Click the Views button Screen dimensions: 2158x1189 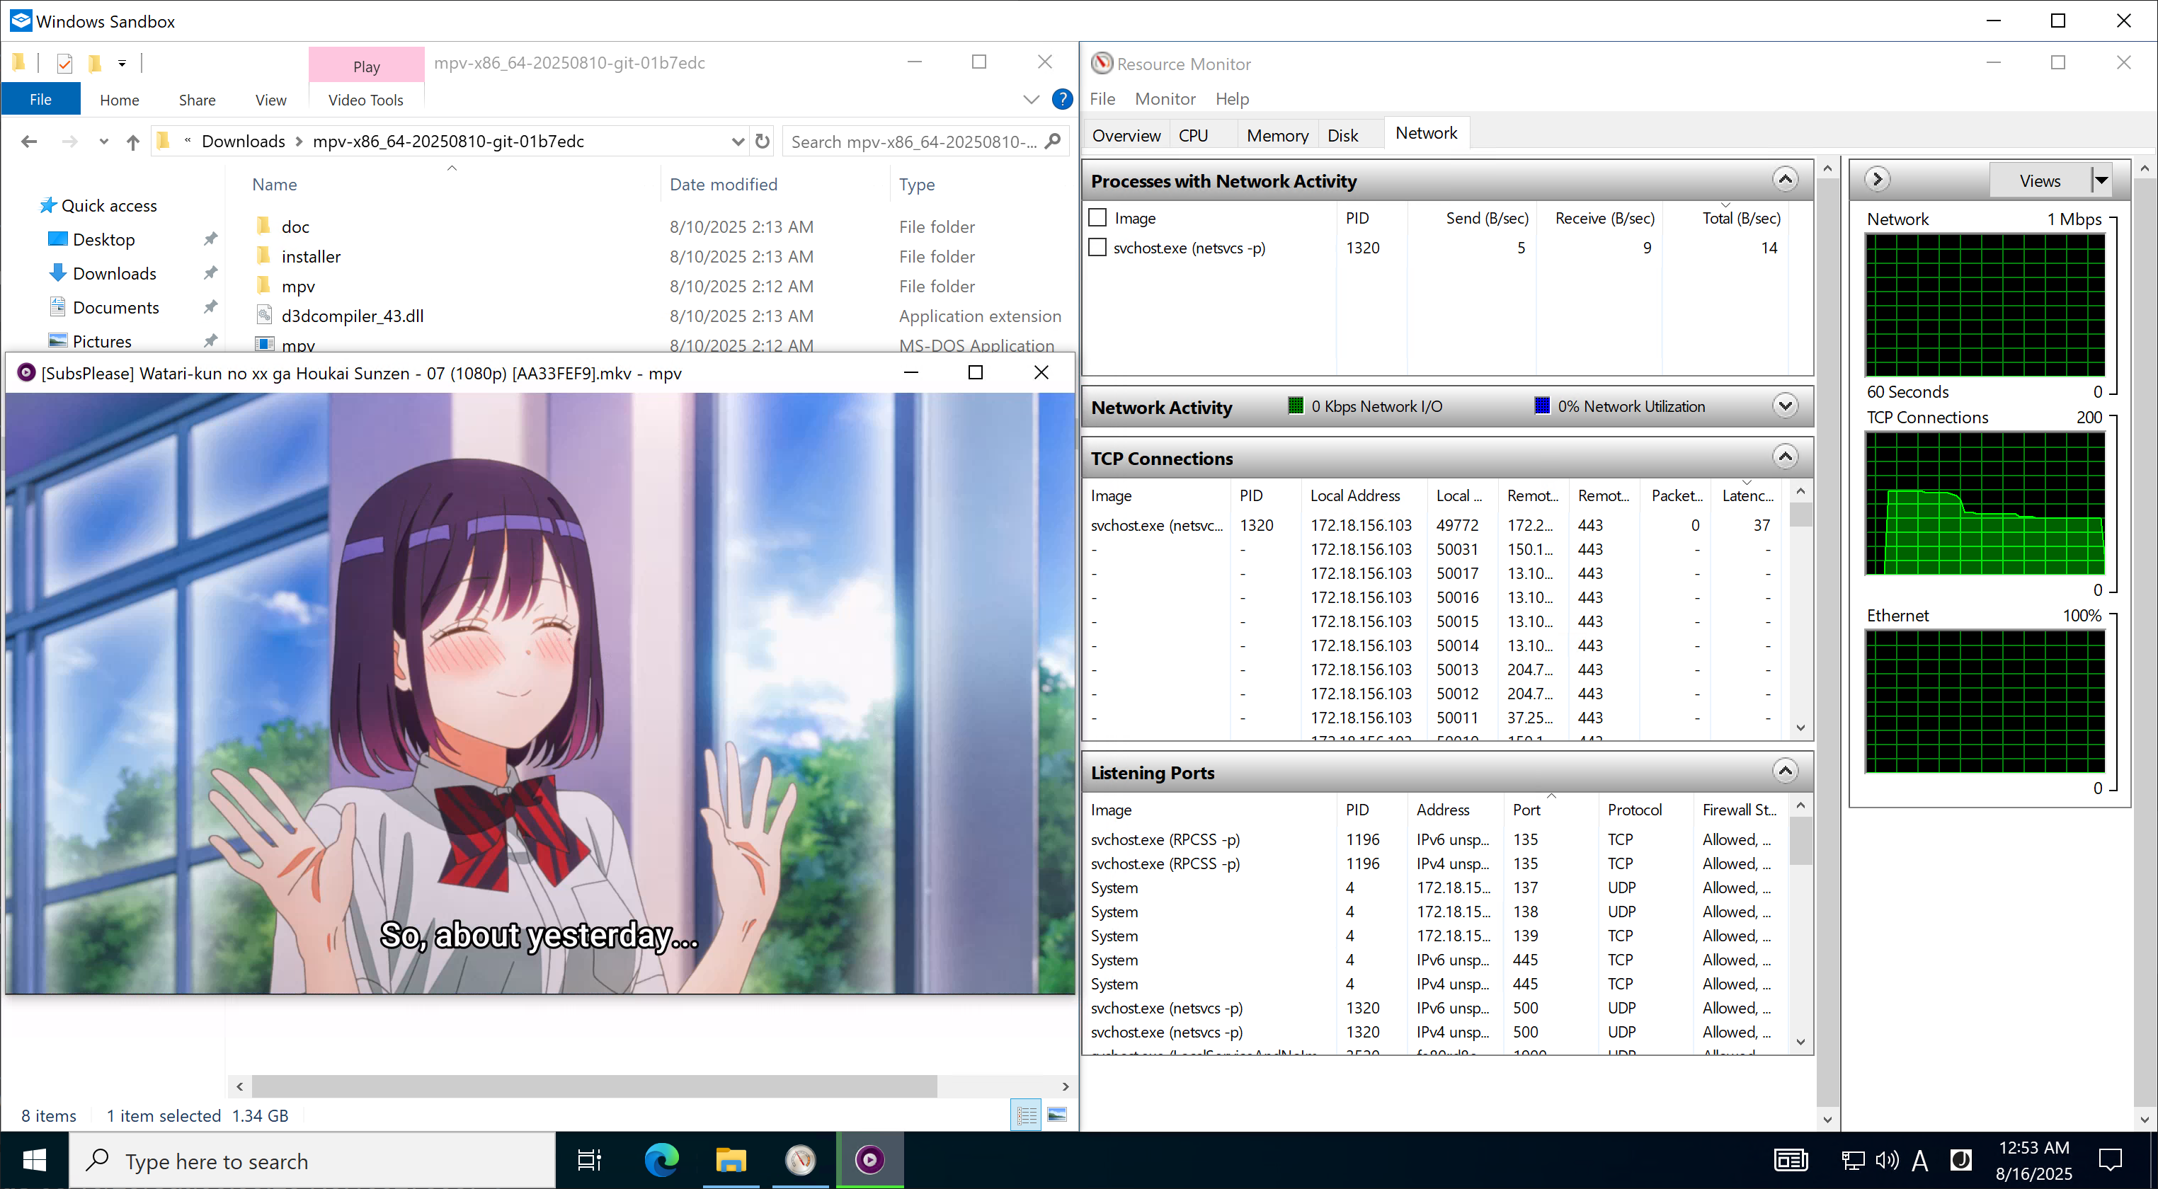tap(2039, 180)
